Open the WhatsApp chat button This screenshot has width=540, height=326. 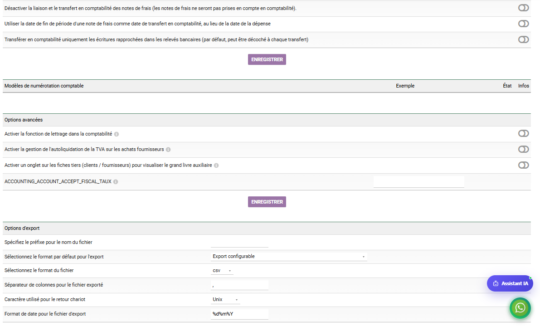[x=520, y=308]
